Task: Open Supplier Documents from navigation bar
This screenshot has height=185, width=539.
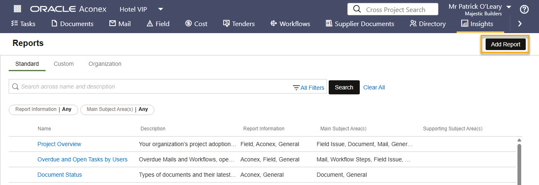Action: click(x=360, y=24)
